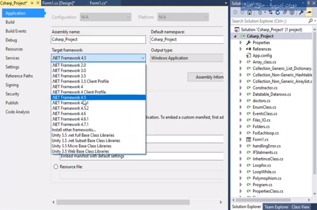Viewport: 317px width, 210px height.
Task: Click the Show All Files icon
Action: [x=292, y=13]
